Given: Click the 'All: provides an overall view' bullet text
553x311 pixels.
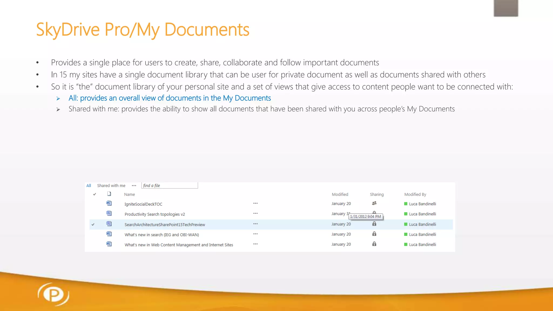Looking at the screenshot, I should (170, 98).
